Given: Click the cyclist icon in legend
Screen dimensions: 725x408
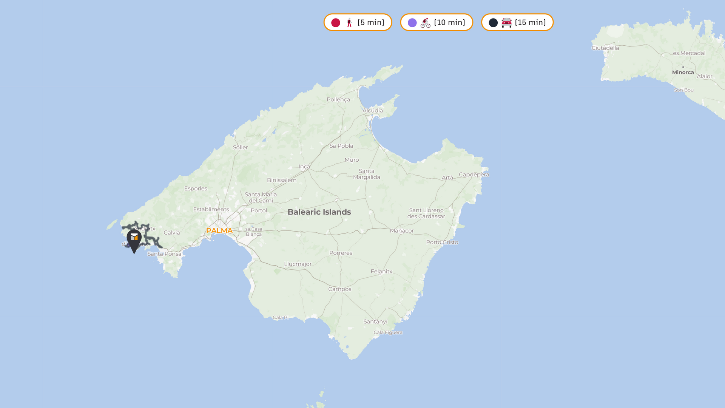Looking at the screenshot, I should [x=426, y=23].
